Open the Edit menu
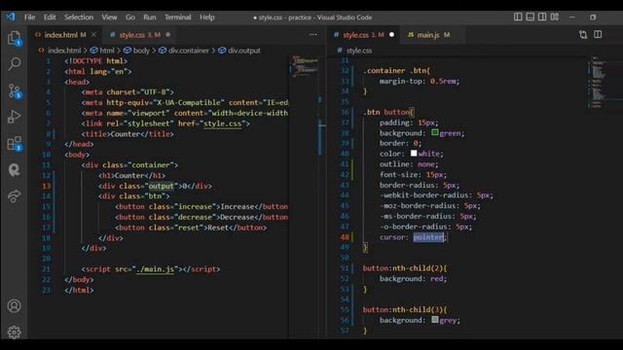Viewport: 623px width, 350px height. point(50,17)
